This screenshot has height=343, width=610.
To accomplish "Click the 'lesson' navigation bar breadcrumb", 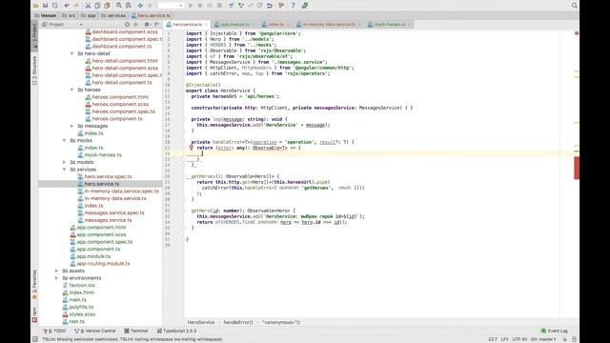I will coord(45,15).
